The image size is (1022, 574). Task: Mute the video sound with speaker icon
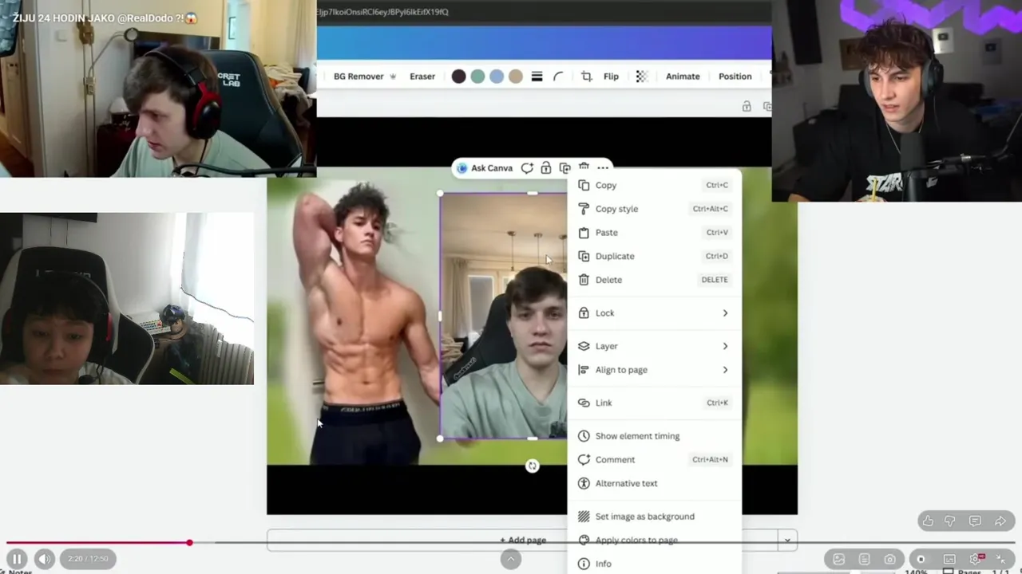pyautogui.click(x=44, y=559)
